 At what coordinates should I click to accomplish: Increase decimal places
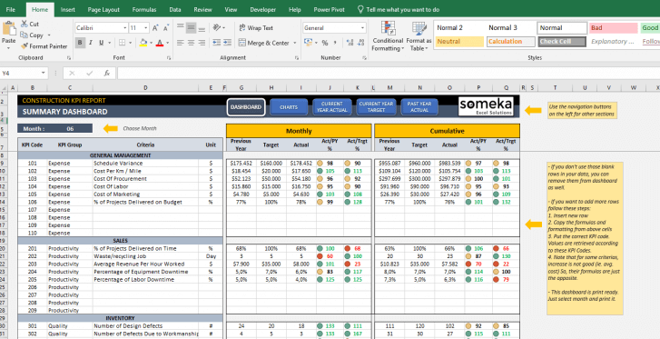(350, 43)
